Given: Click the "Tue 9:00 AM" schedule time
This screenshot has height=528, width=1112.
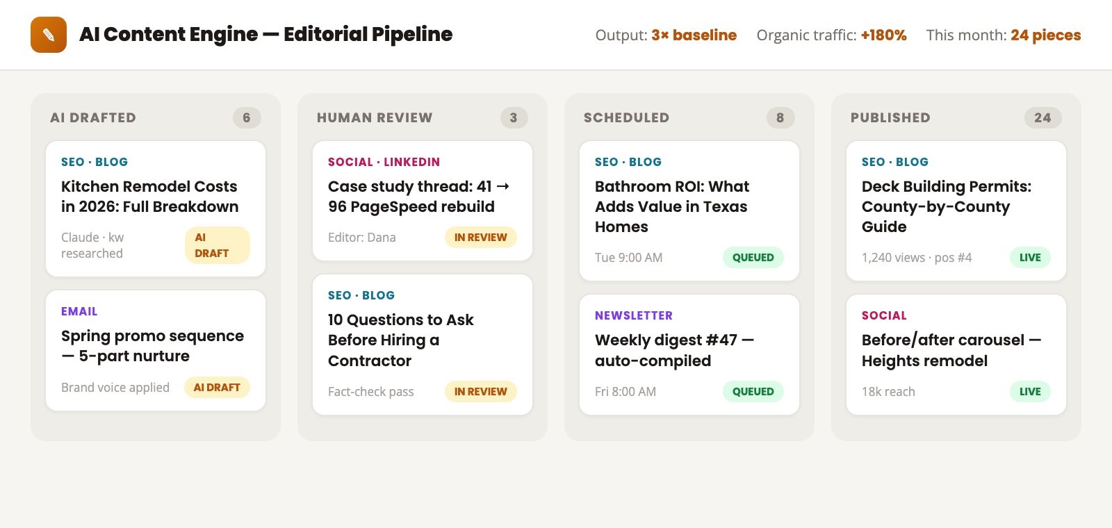Looking at the screenshot, I should click(628, 258).
